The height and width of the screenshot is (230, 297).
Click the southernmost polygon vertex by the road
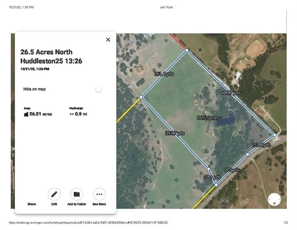[216, 185]
